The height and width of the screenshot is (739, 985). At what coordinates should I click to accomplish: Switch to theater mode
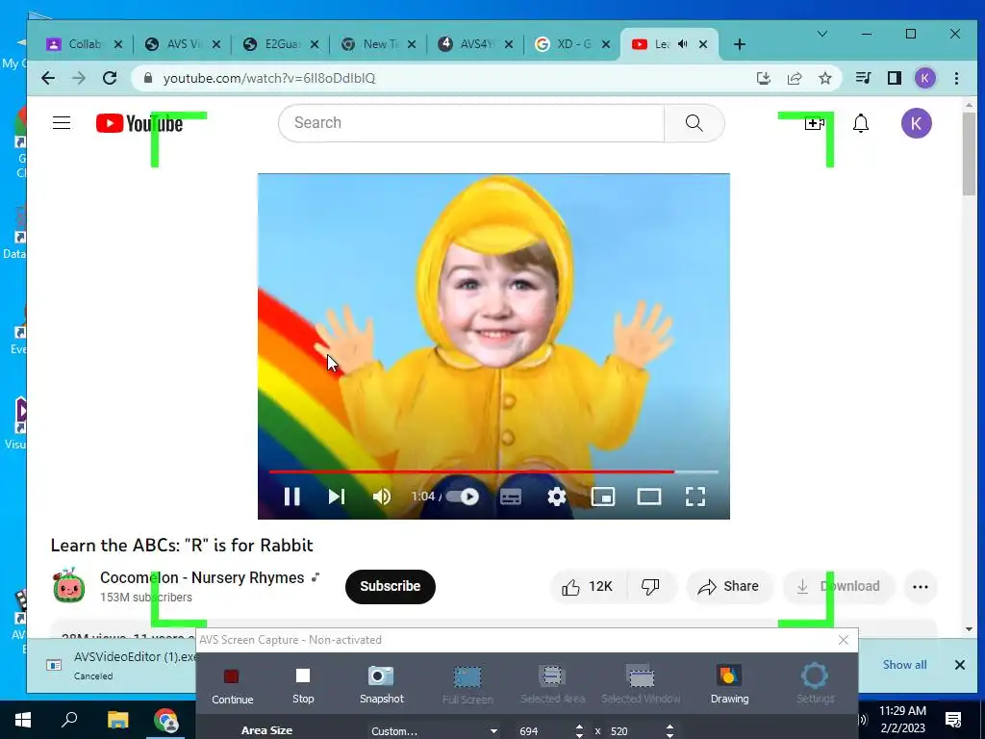click(x=649, y=497)
